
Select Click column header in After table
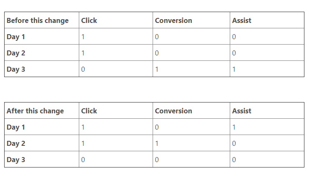(x=89, y=111)
